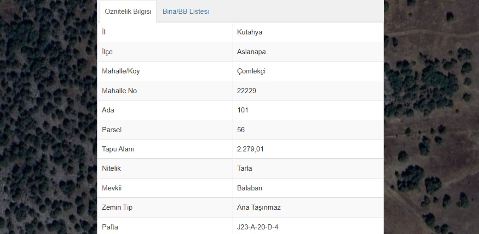Click the Zemin Tip label cell

point(165,207)
